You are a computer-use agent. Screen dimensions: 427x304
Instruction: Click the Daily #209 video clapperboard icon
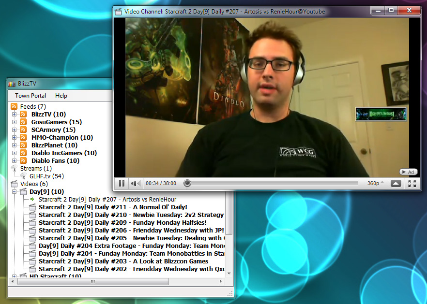pos(32,222)
